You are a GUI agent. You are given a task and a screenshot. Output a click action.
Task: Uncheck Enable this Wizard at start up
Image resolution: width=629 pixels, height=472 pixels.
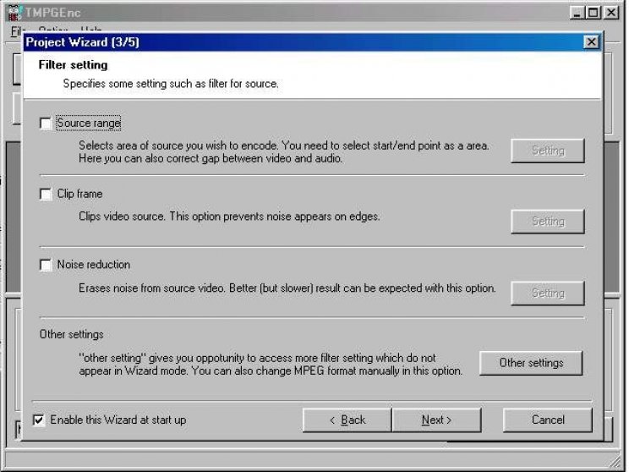pyautogui.click(x=39, y=420)
